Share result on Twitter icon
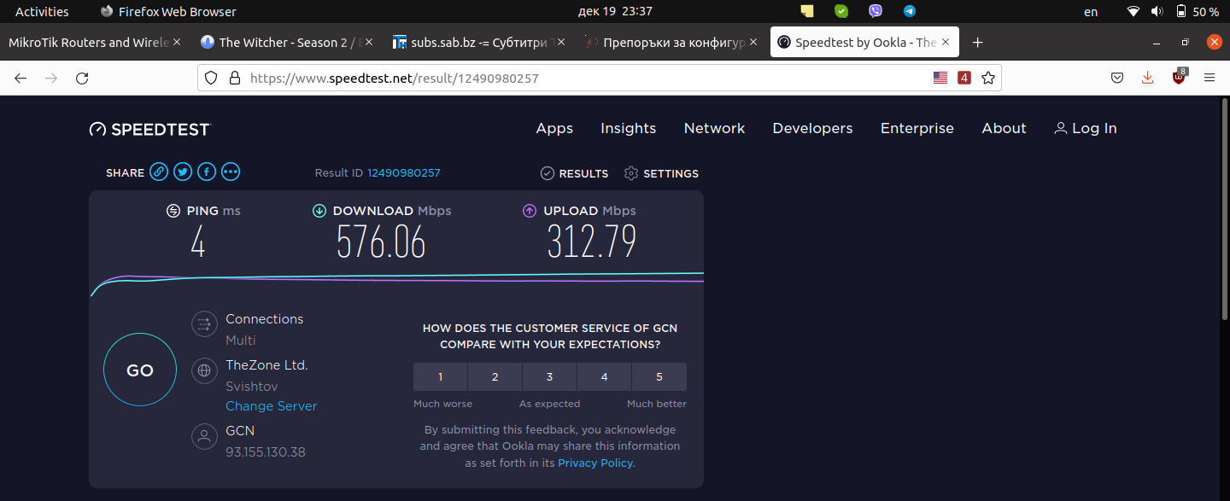Viewport: 1230px width, 501px height. 183,172
